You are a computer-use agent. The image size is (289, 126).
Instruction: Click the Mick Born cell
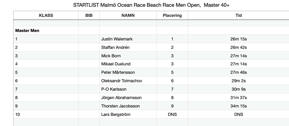(x=128, y=56)
